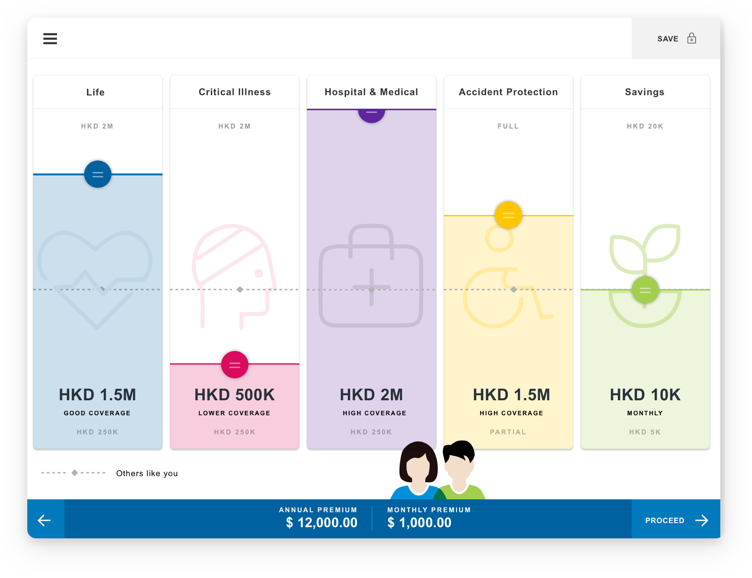The image size is (752, 578).
Task: Click the Others like you legend
Action: click(147, 473)
